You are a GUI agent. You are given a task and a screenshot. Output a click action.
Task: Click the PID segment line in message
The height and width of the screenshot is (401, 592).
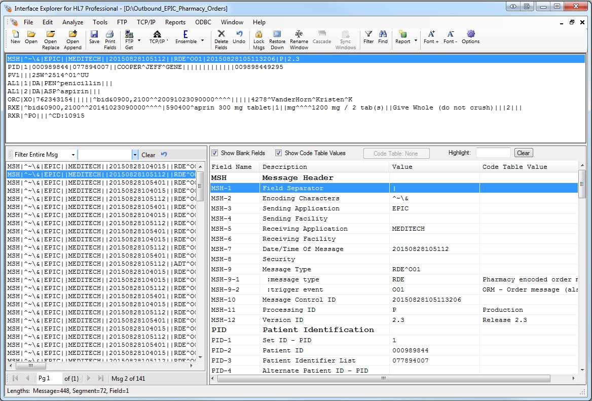pos(145,67)
